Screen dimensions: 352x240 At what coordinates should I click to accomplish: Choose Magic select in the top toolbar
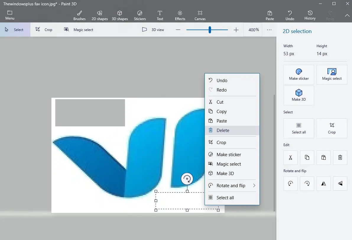tap(79, 30)
